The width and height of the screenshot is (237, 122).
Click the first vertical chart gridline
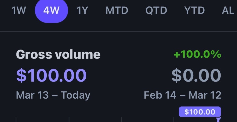tap(16, 119)
